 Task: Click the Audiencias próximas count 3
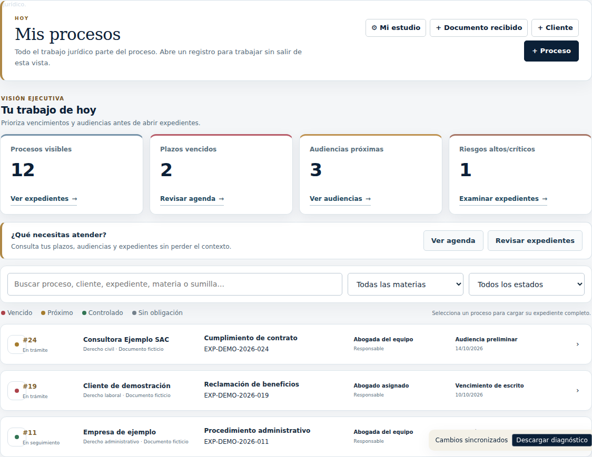pyautogui.click(x=316, y=170)
